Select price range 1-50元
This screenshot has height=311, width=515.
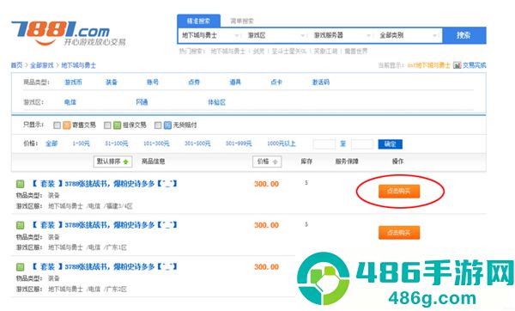pos(82,143)
